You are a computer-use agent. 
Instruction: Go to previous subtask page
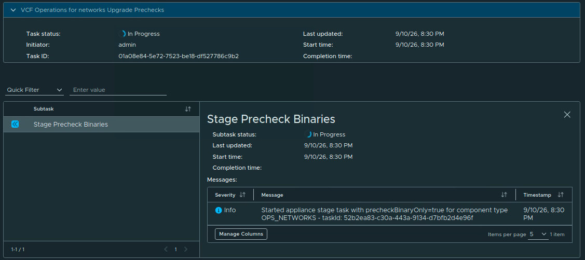pyautogui.click(x=166, y=249)
